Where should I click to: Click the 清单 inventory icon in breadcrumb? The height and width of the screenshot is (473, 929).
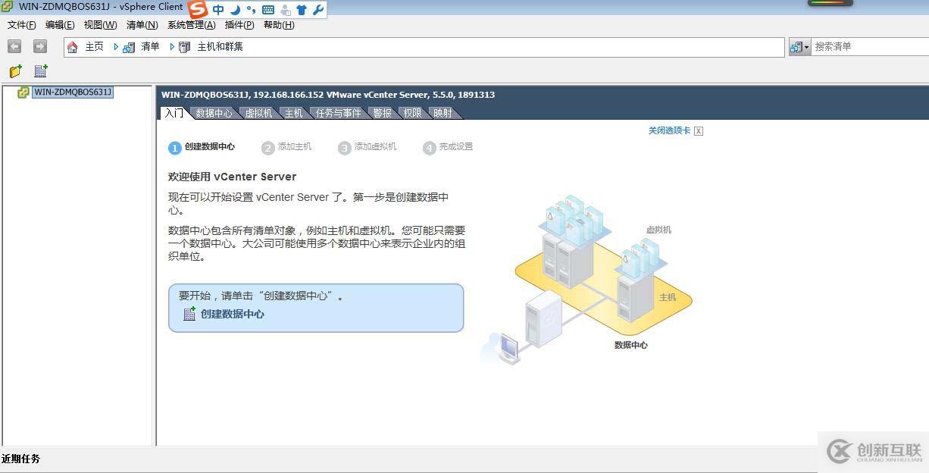[129, 47]
